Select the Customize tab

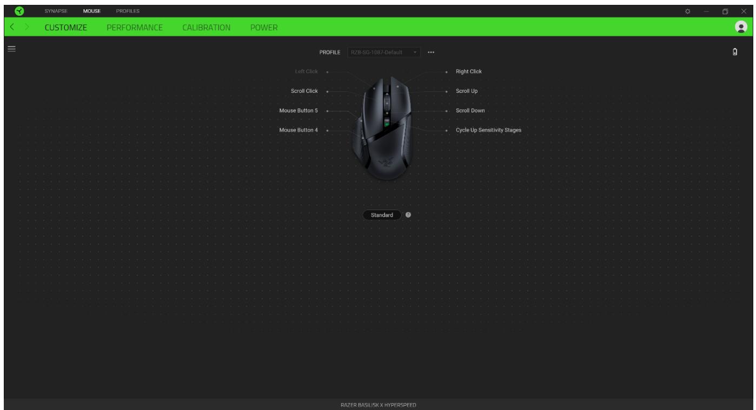point(65,27)
